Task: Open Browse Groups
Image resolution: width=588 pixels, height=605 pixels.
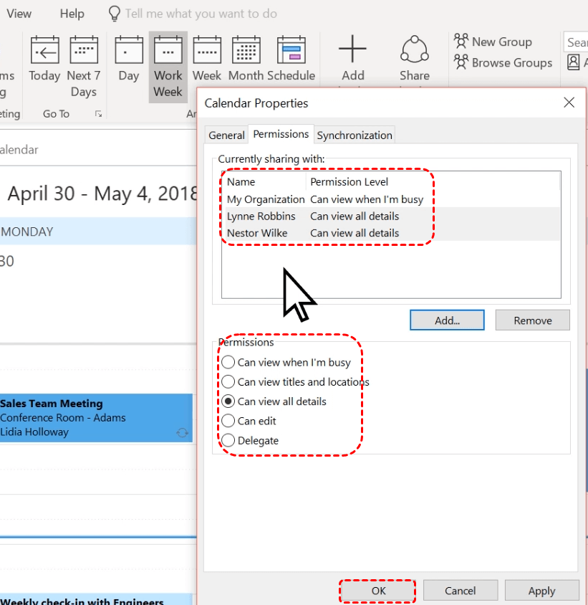Action: coord(503,62)
